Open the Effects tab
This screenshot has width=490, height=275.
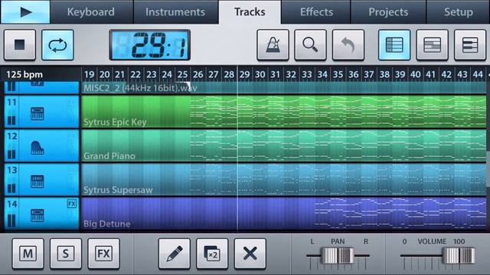coord(316,12)
